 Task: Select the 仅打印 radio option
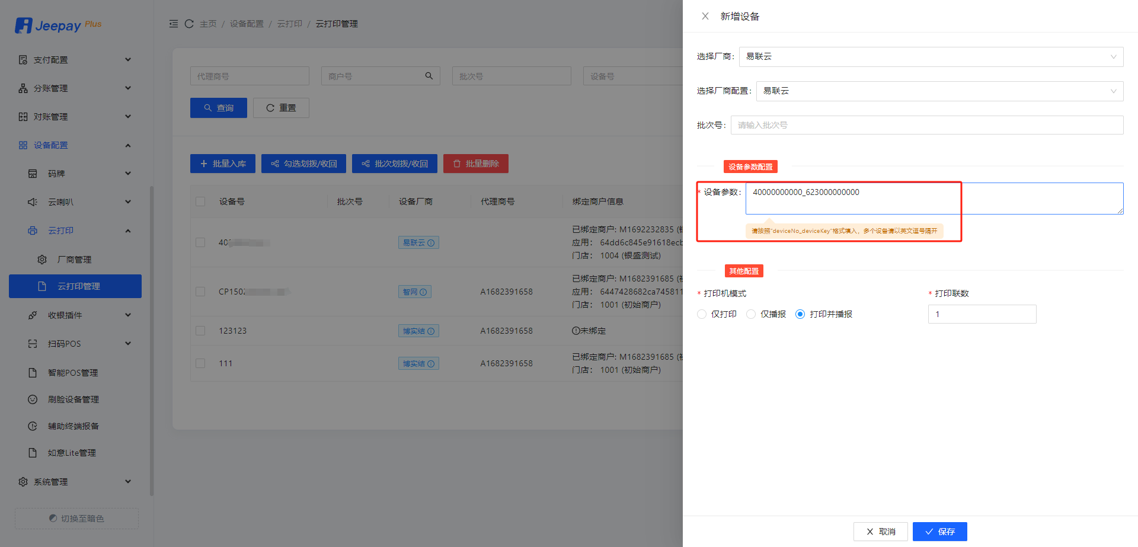(702, 314)
